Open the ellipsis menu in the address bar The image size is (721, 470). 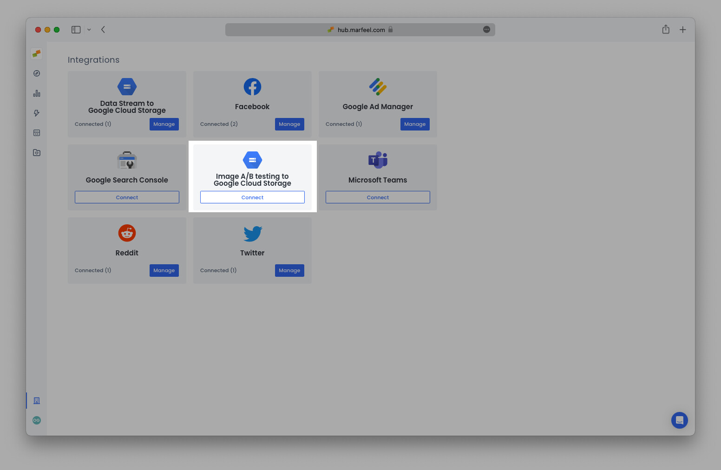click(x=486, y=29)
